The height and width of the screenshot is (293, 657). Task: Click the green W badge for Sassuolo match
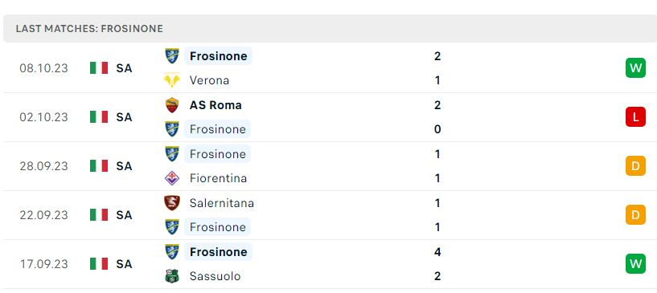tap(635, 264)
